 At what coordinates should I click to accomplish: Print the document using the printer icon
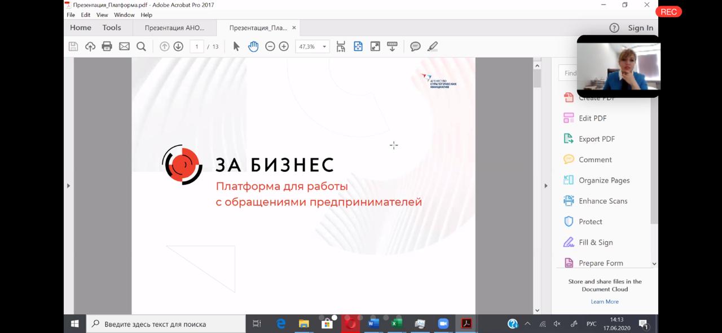[107, 47]
